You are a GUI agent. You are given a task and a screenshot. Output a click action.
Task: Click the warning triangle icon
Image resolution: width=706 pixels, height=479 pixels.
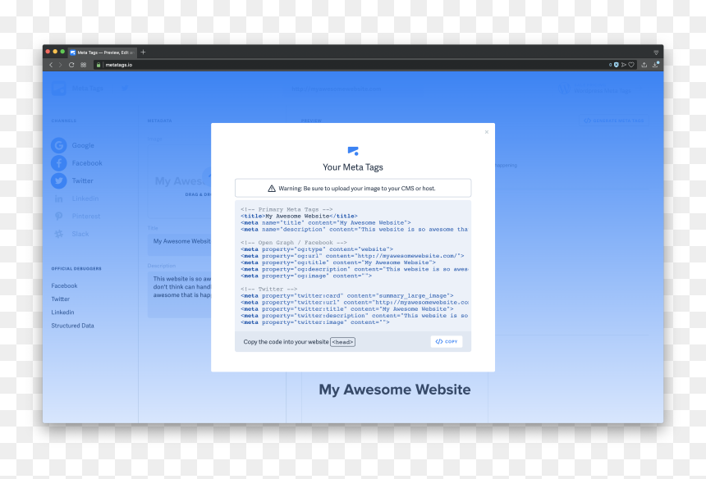pyautogui.click(x=272, y=189)
